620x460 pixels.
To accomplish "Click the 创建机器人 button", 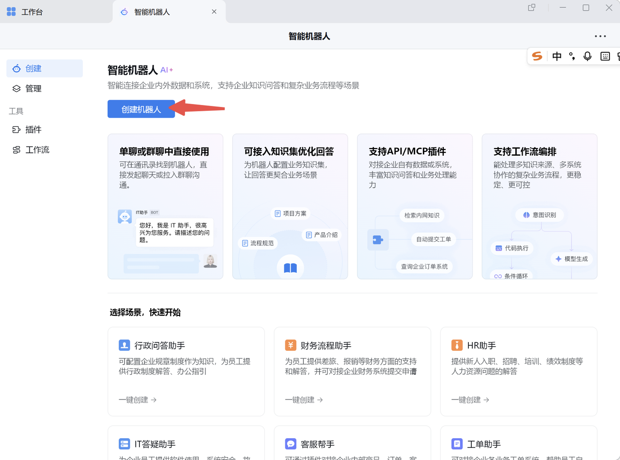I will tap(141, 109).
